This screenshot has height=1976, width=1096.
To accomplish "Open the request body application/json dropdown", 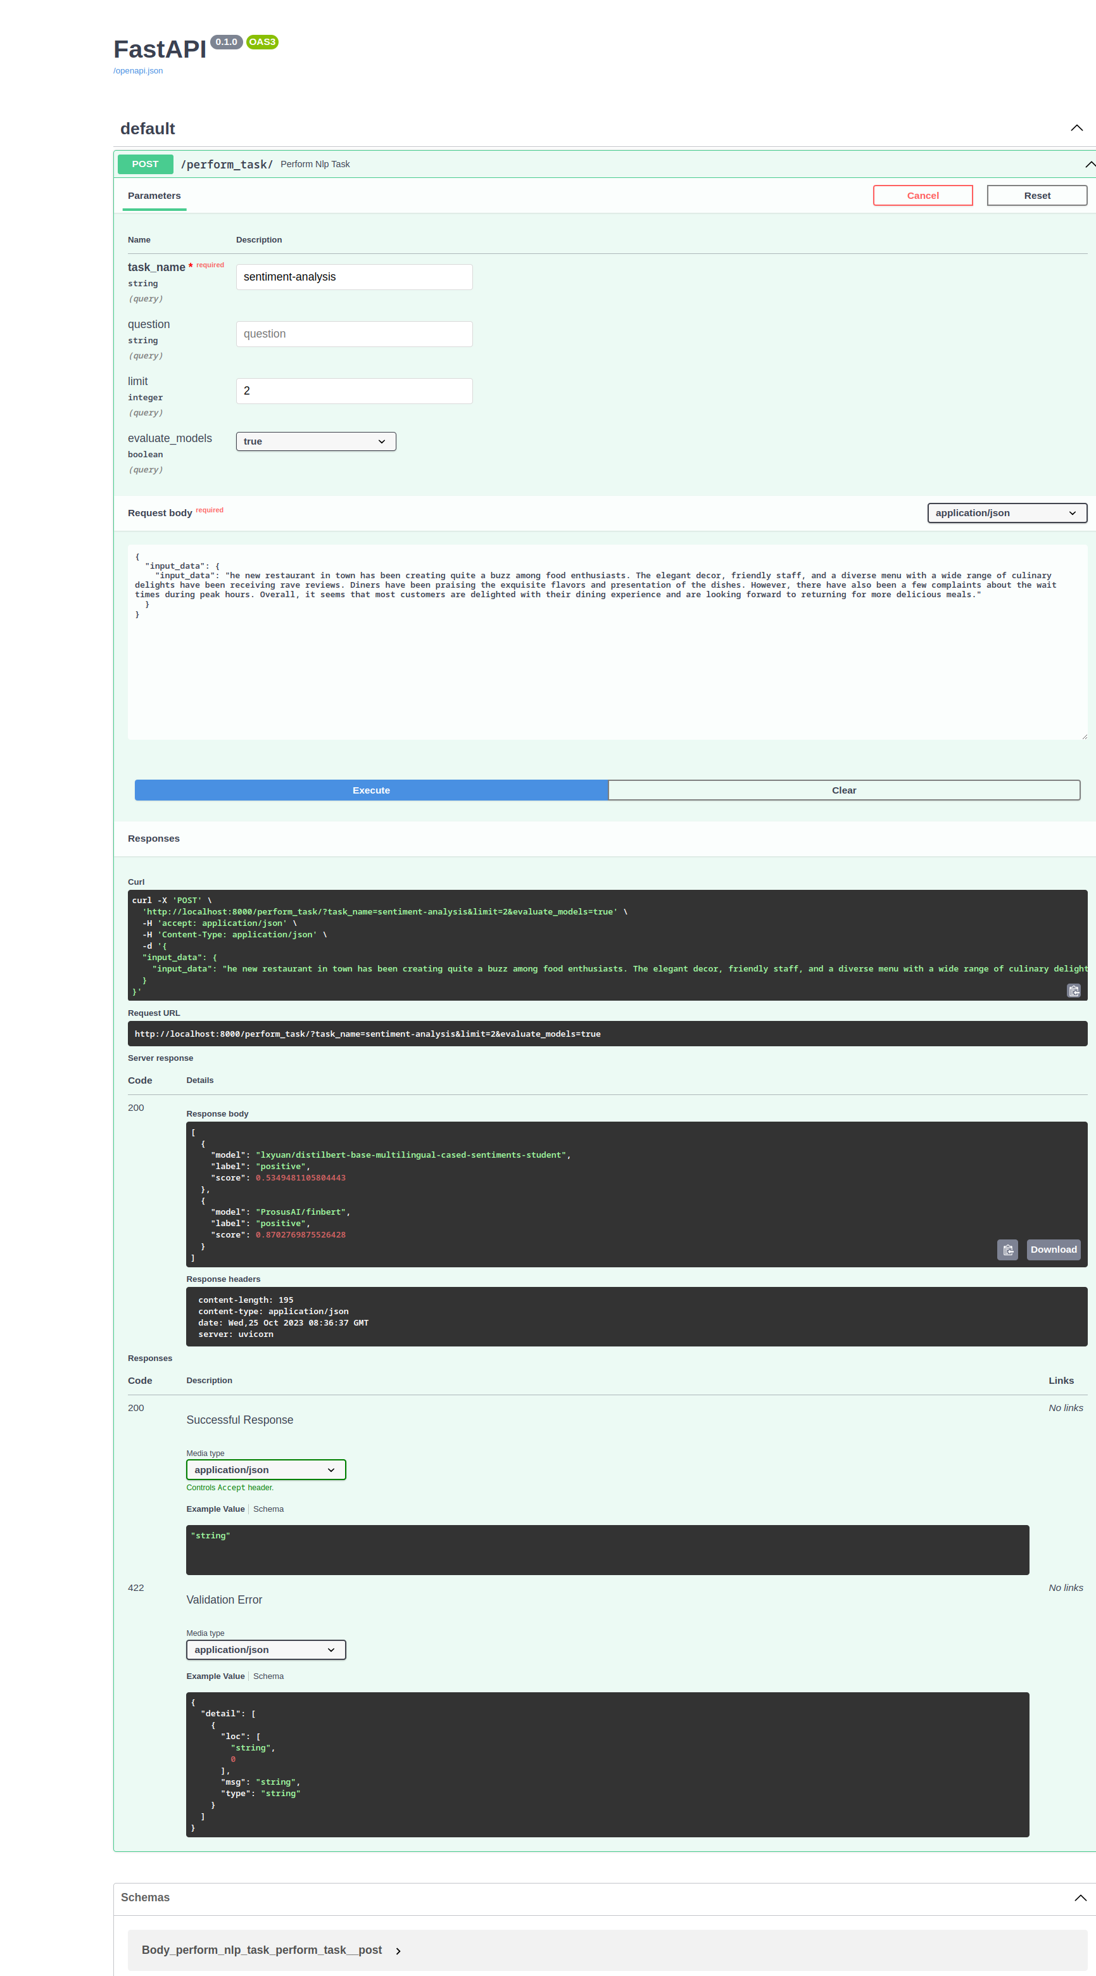I will (1006, 513).
